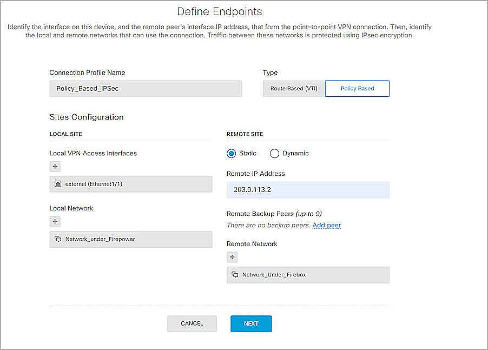Select the Network_Under_Firebox remote network entry
Viewport: 488px width, 350px height.
point(308,275)
